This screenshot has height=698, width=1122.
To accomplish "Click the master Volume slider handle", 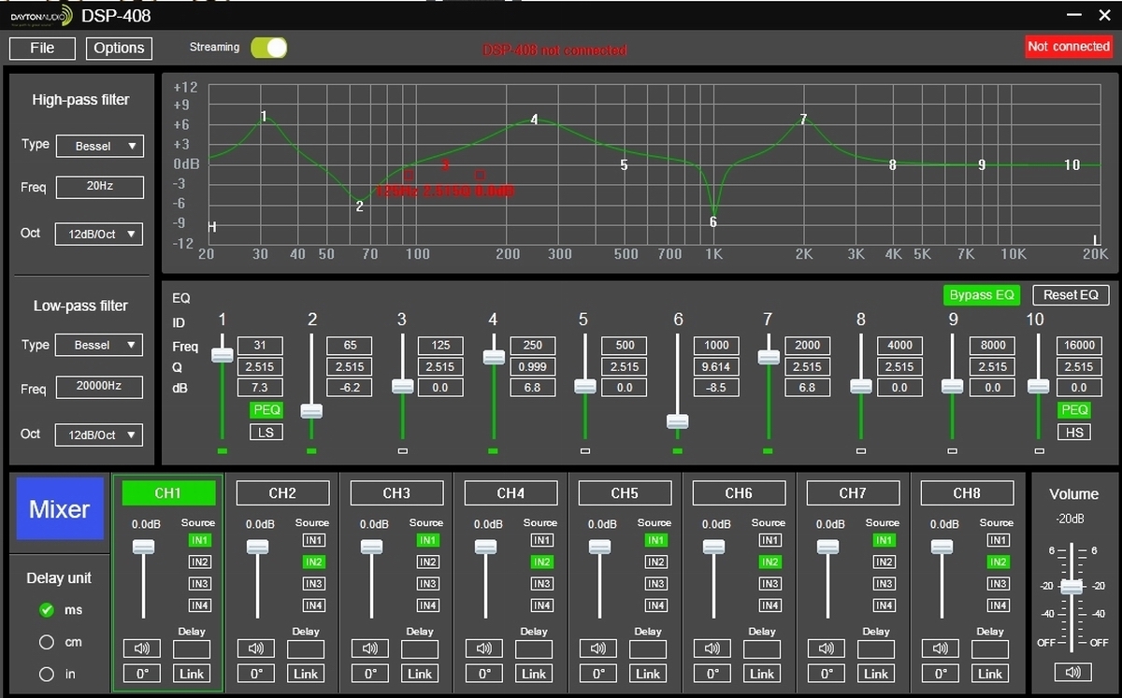I will pyautogui.click(x=1072, y=586).
